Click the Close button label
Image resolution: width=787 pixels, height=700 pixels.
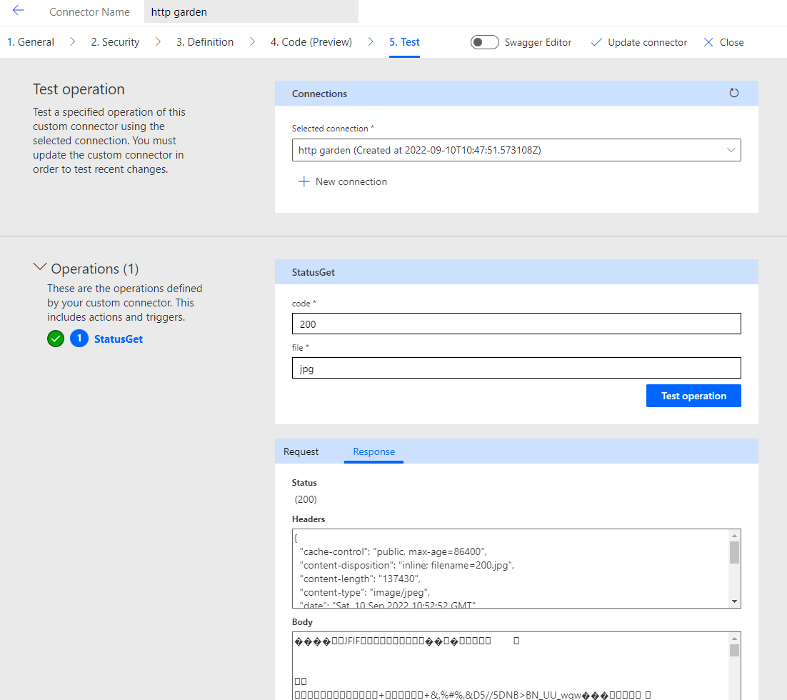point(731,42)
